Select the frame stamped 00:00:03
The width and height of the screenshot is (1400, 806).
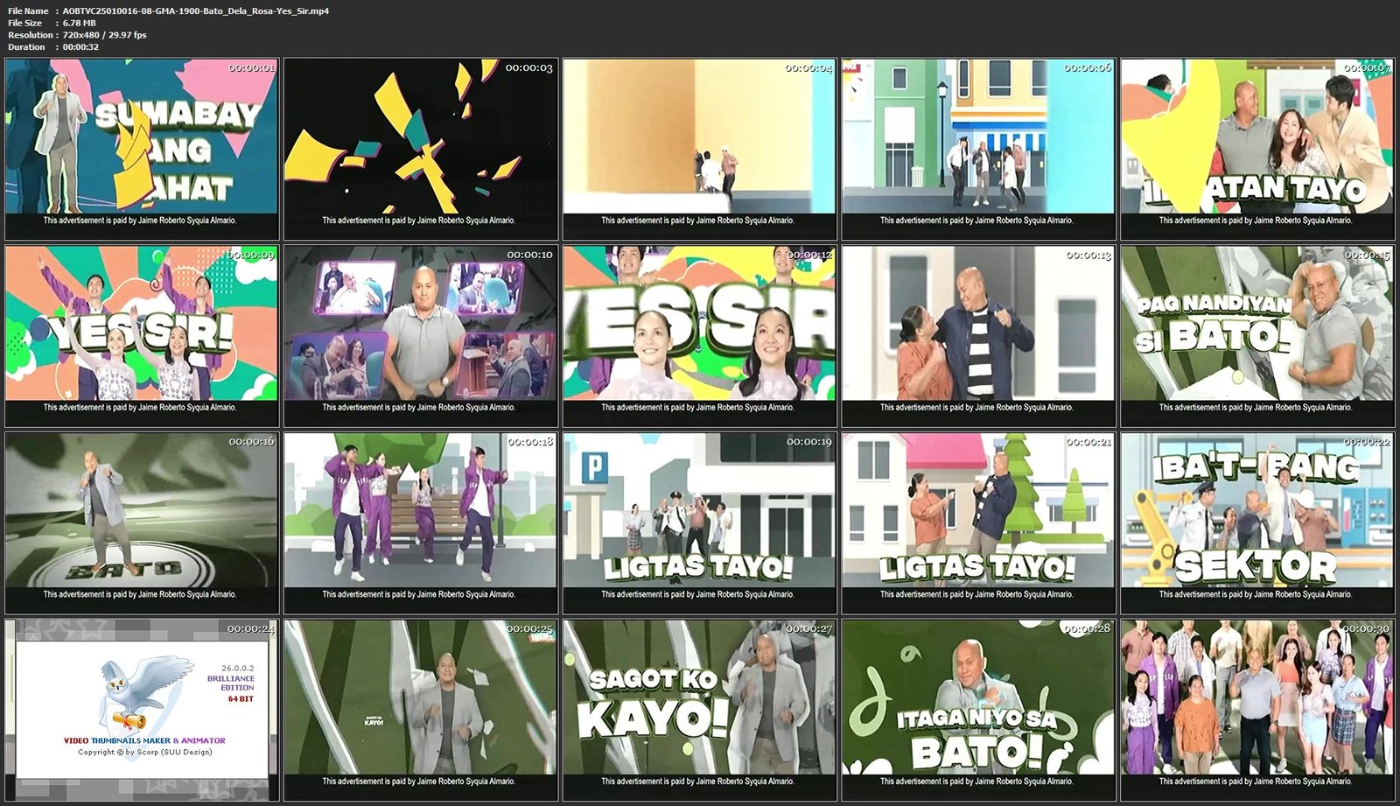tap(421, 149)
